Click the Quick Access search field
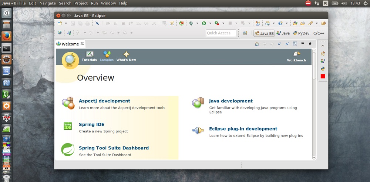 (221, 33)
